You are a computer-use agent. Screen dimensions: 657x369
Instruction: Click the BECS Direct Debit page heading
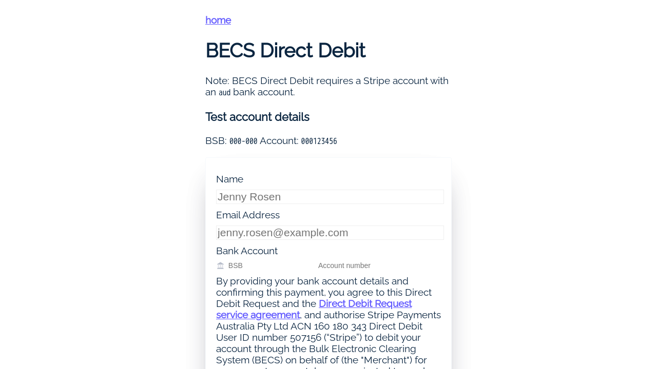285,50
